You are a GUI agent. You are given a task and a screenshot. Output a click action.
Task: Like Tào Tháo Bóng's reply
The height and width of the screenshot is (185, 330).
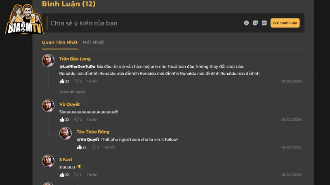(x=80, y=147)
